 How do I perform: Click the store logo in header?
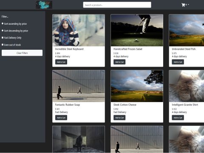coord(44,5)
